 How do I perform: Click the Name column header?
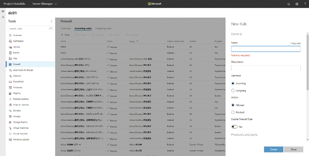click(63, 41)
